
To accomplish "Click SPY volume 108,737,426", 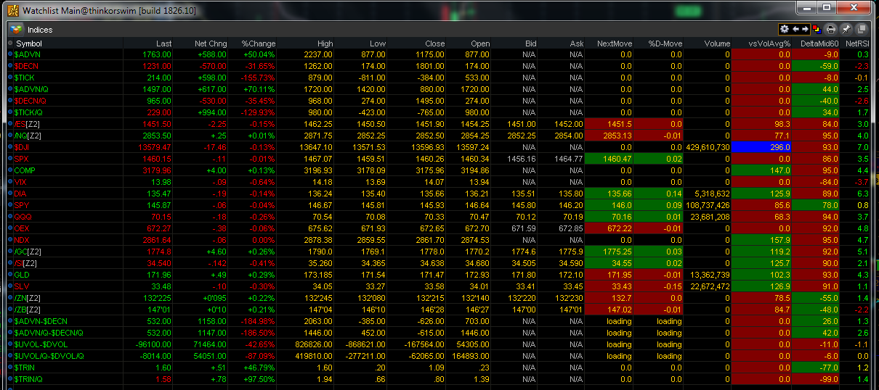I will coord(708,205).
